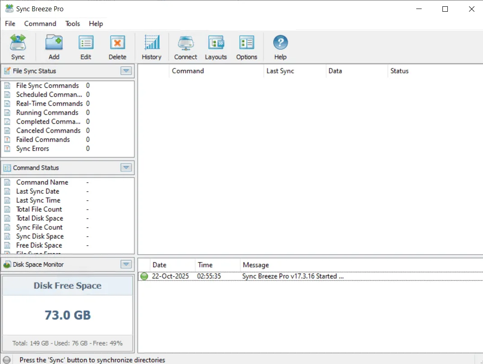Click the 02:55:35 log time

coord(209,276)
